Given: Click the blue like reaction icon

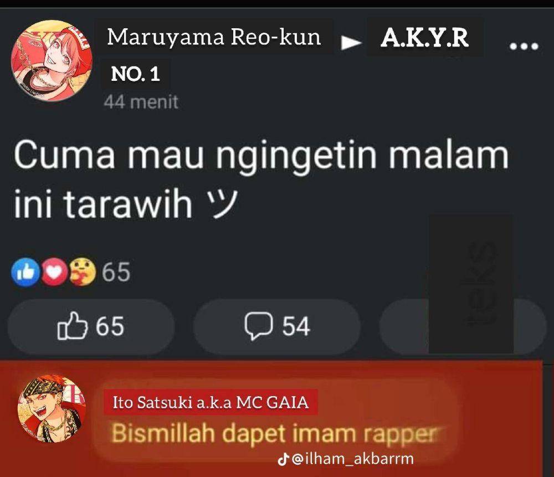Looking at the screenshot, I should (x=25, y=271).
